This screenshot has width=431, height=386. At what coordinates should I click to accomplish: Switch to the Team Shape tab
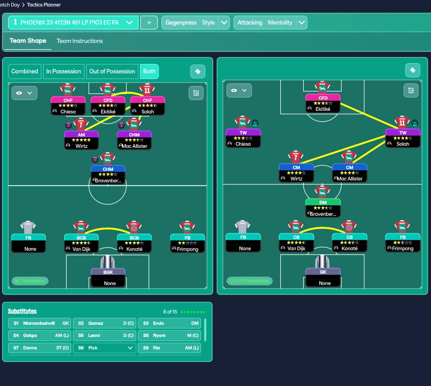28,41
